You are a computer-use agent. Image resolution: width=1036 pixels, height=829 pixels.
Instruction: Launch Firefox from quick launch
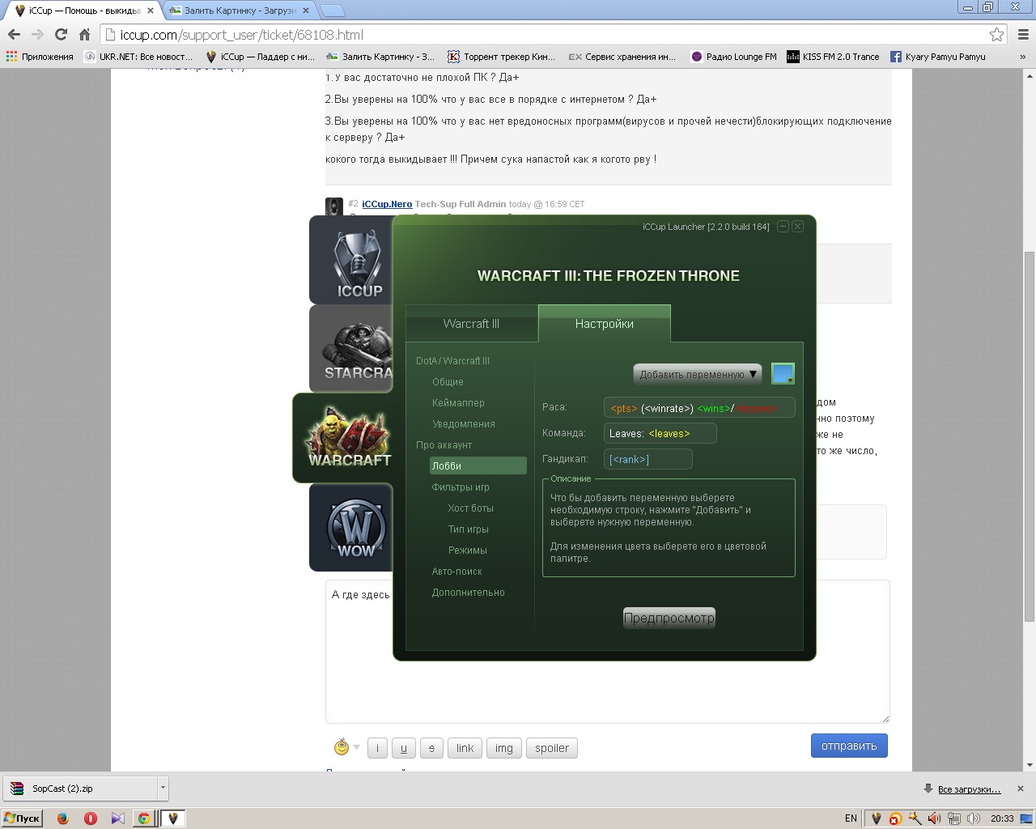click(x=63, y=818)
